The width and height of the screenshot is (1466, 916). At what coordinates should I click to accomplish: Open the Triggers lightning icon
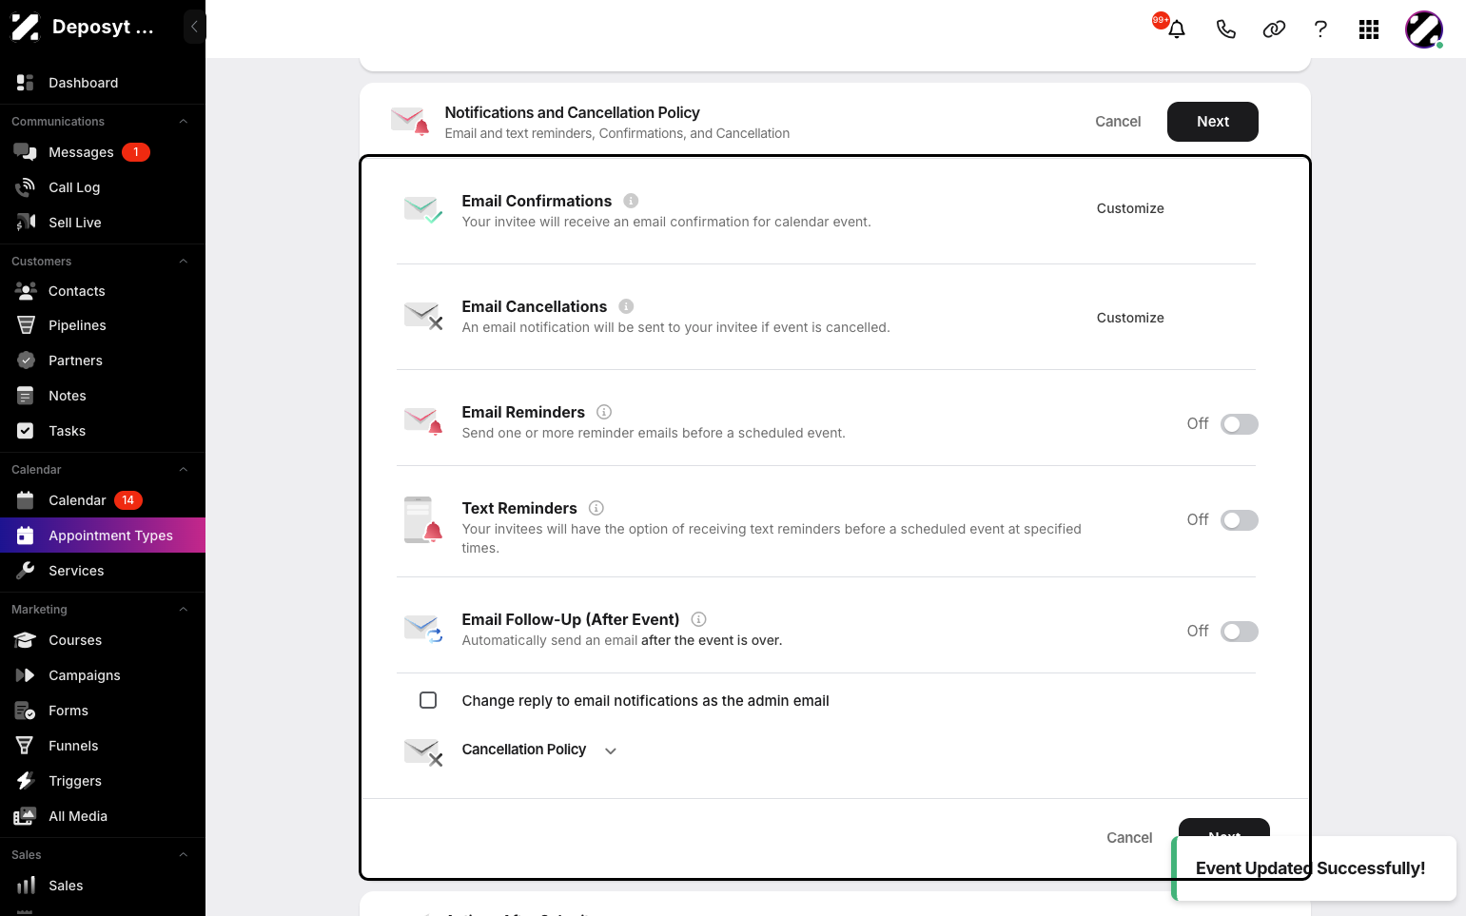[26, 781]
